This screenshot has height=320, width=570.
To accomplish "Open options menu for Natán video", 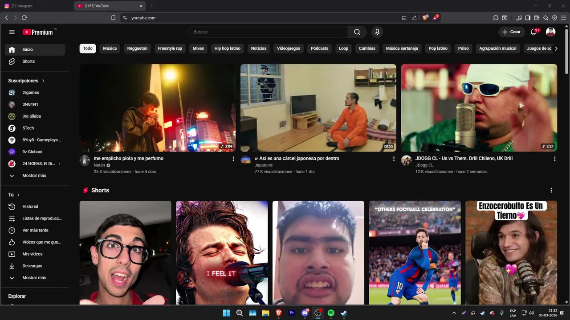I will [233, 159].
